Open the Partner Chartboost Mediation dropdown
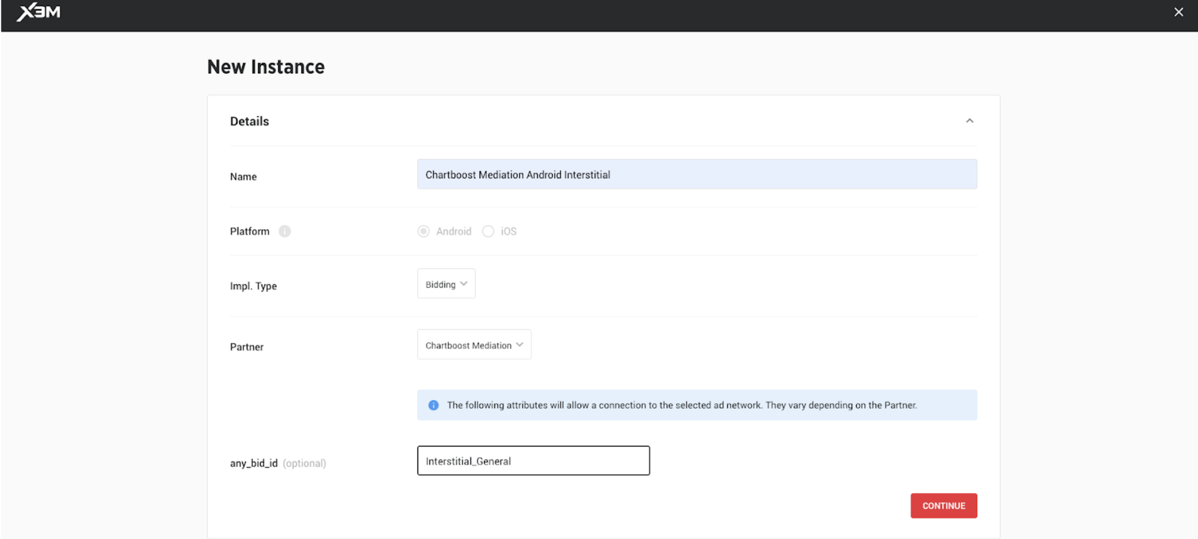Viewport: 1198px width, 539px height. click(x=474, y=345)
